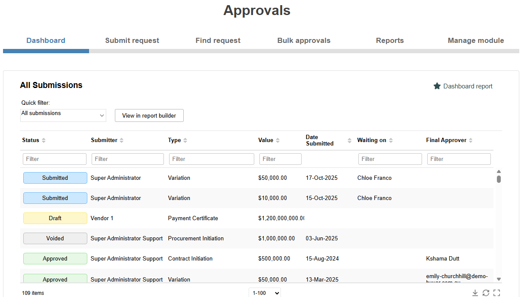Click the table scrollbar down arrow
Viewport: 521px width, 297px height.
[x=499, y=279]
